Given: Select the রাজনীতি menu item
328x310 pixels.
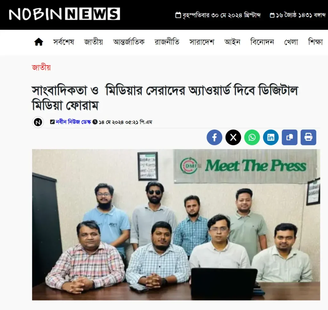Looking at the screenshot, I should [167, 42].
